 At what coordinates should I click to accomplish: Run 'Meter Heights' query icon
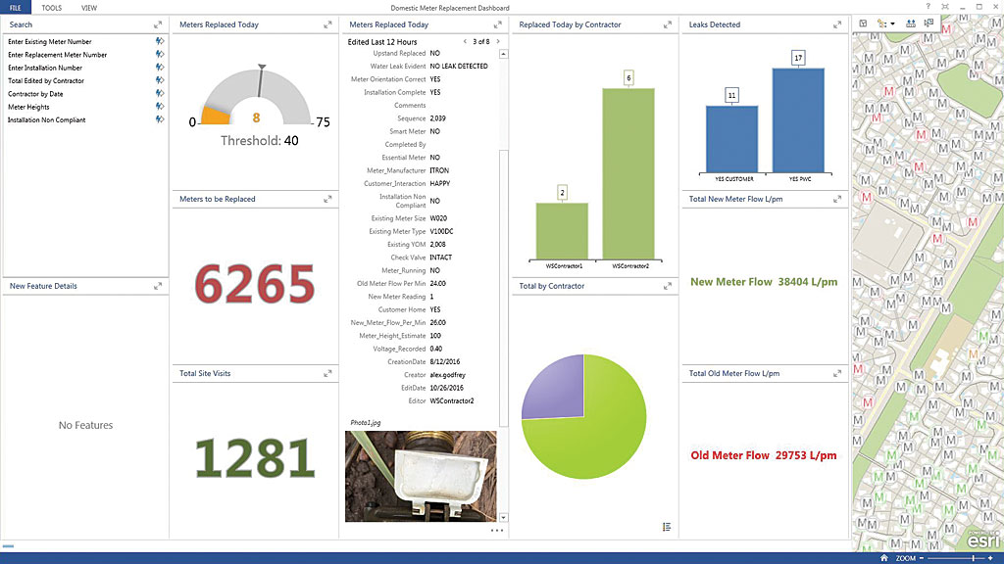coord(160,107)
